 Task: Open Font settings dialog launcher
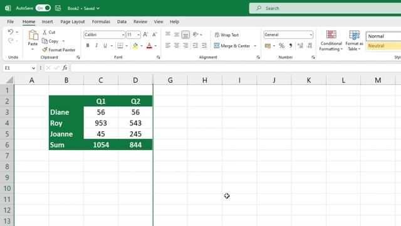(159, 57)
